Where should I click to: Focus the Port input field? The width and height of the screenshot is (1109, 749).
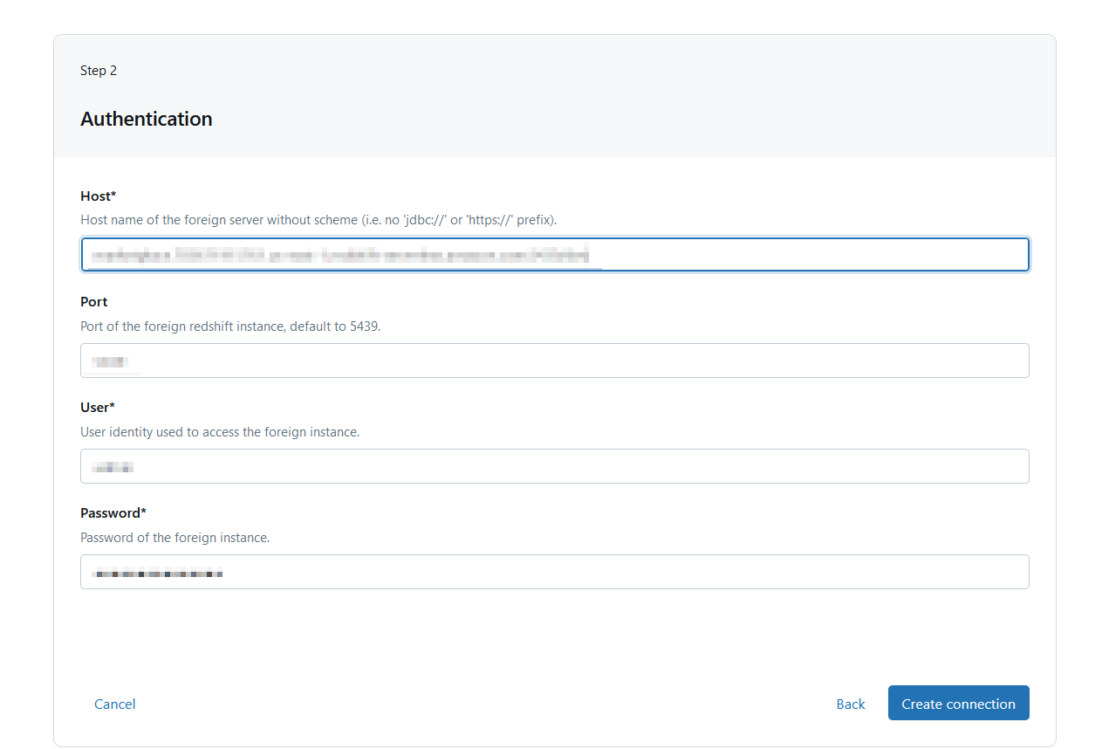[554, 361]
